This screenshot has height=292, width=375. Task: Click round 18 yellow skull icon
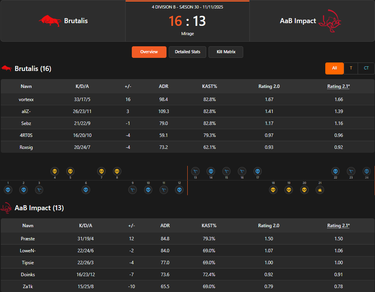[x=273, y=190]
